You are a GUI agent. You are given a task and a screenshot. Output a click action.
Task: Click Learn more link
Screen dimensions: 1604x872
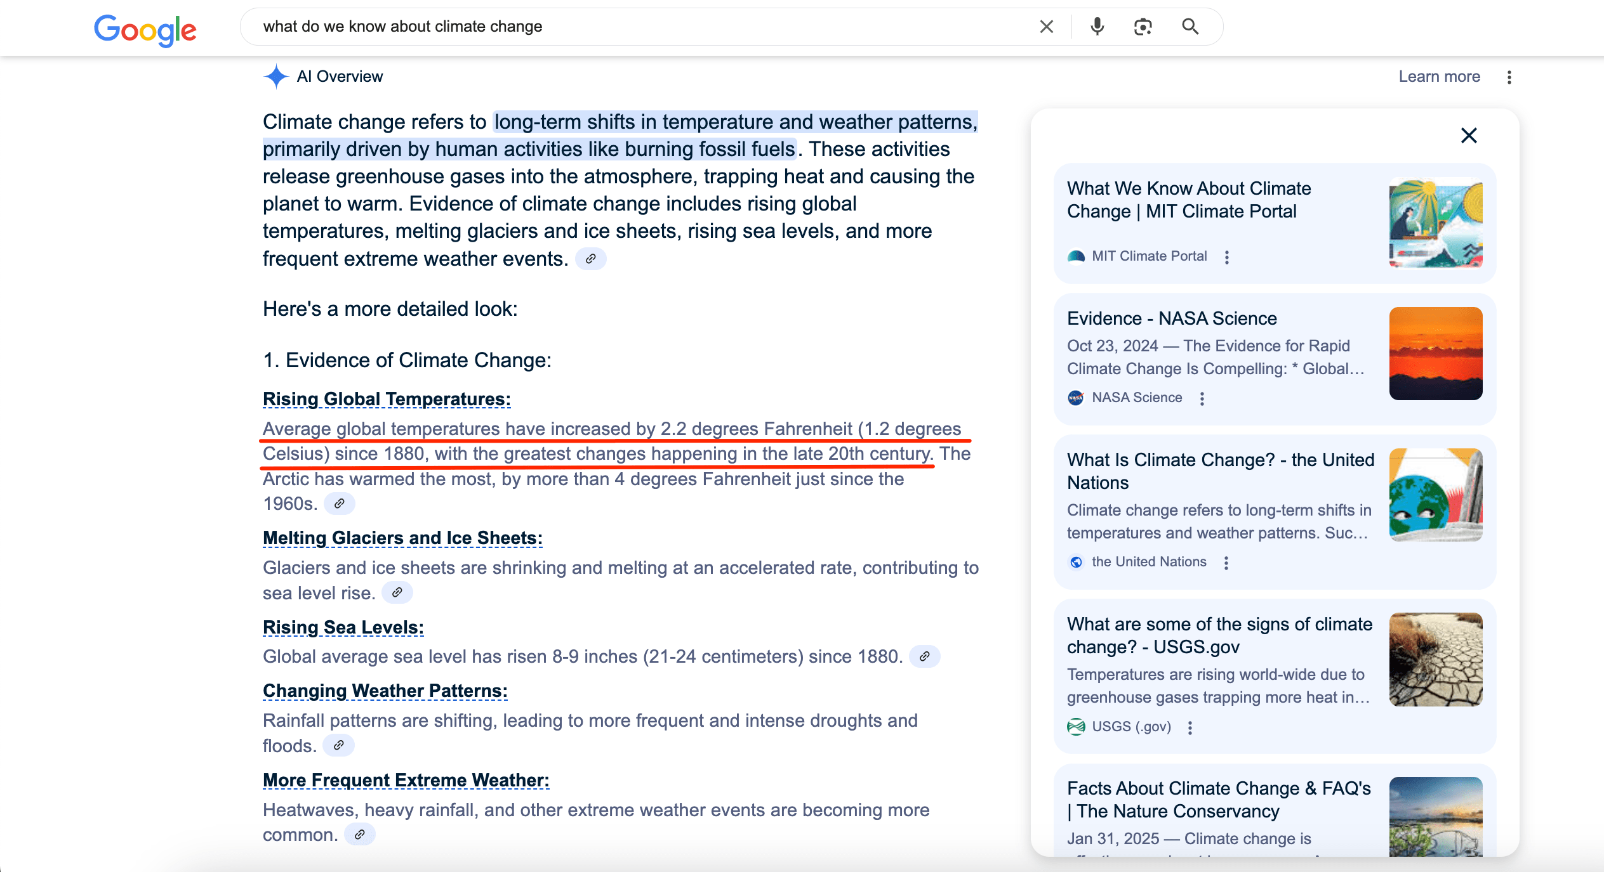[1440, 77]
